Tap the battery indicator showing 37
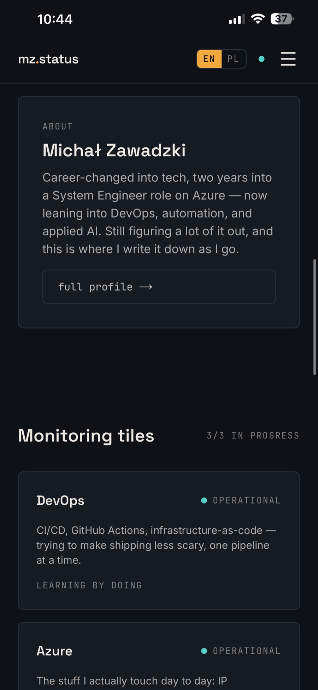The height and width of the screenshot is (690, 318). (x=282, y=19)
